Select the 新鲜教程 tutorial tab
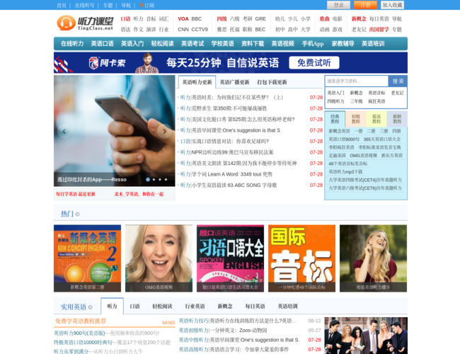Image resolution: width=460 pixels, height=354 pixels. click(x=397, y=119)
